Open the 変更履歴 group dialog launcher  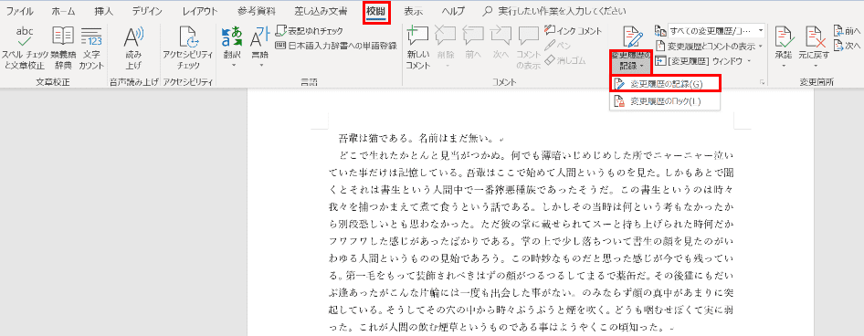(x=763, y=82)
